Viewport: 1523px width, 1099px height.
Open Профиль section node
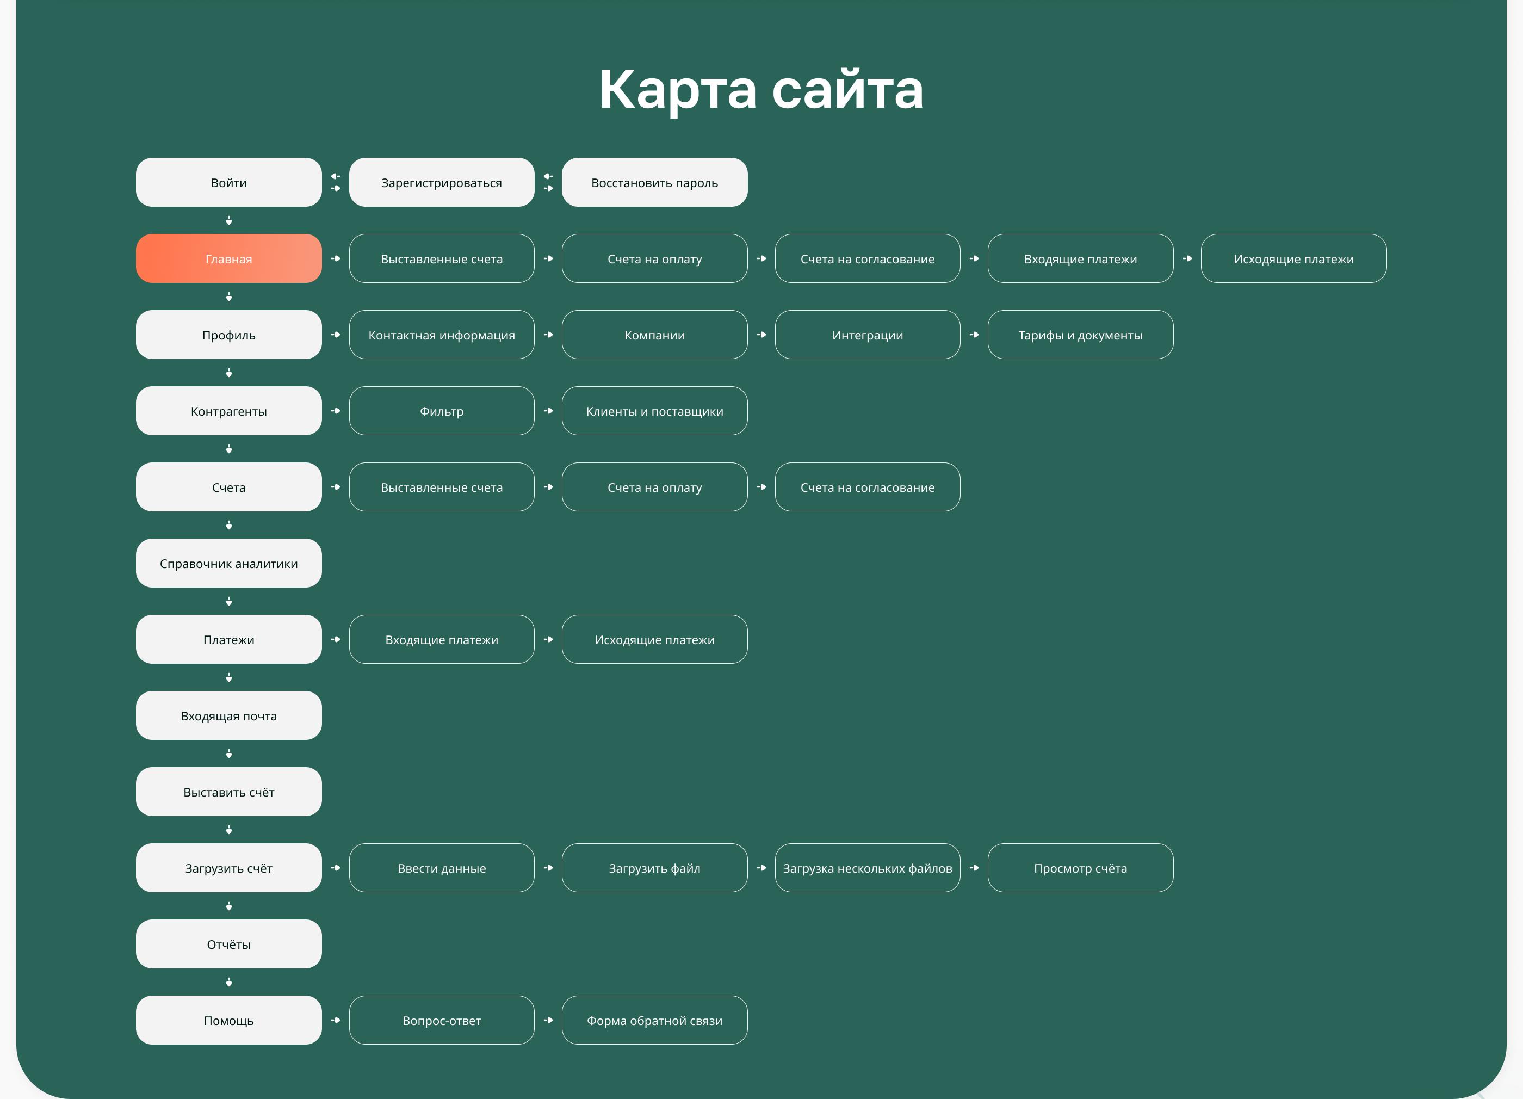[228, 335]
